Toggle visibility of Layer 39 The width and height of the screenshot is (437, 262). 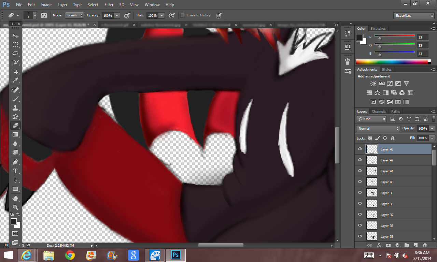(x=360, y=225)
